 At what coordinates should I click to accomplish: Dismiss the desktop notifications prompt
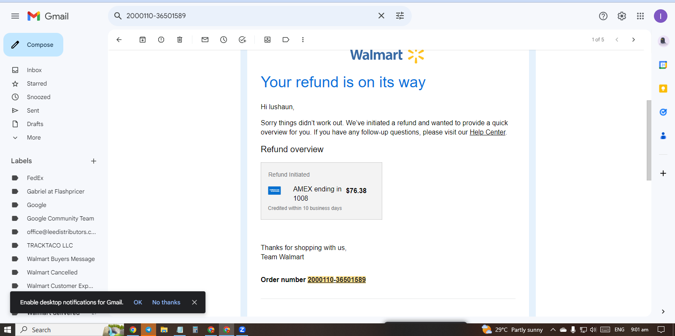tap(194, 302)
